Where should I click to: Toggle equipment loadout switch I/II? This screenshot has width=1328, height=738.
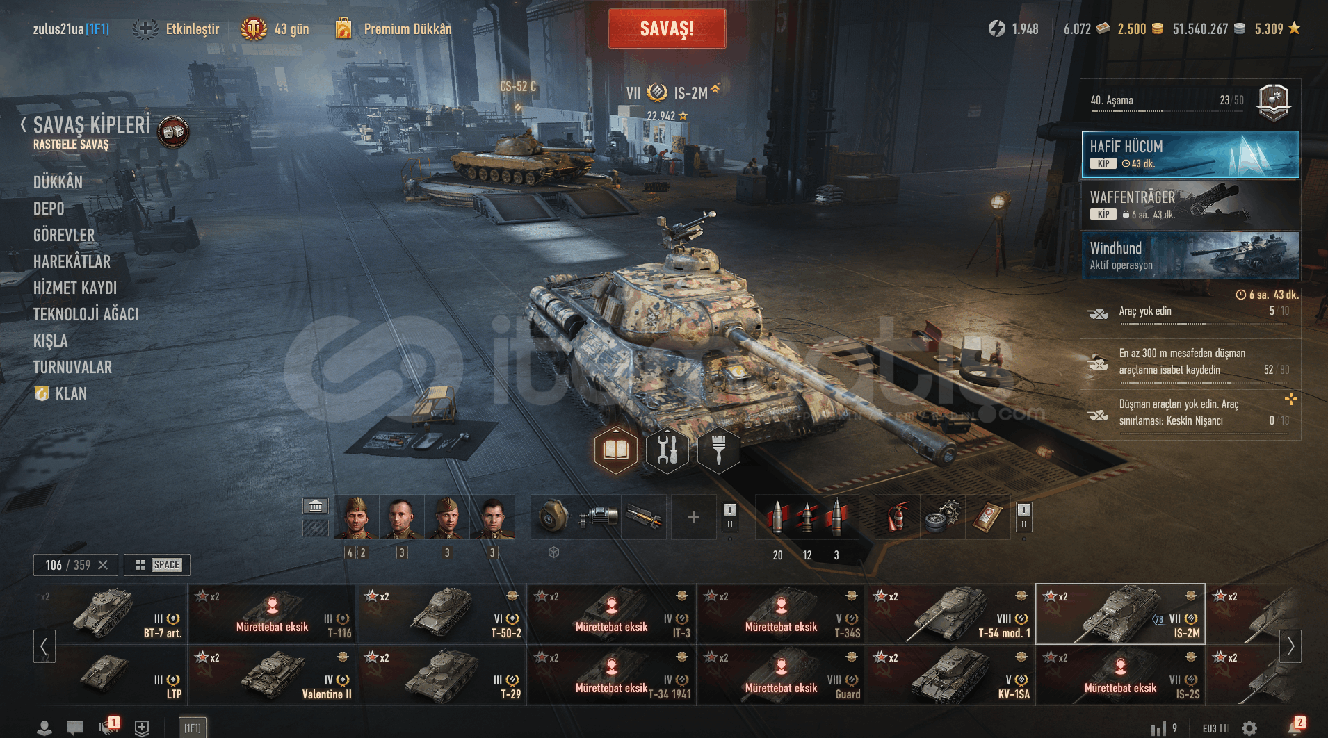[x=729, y=517]
